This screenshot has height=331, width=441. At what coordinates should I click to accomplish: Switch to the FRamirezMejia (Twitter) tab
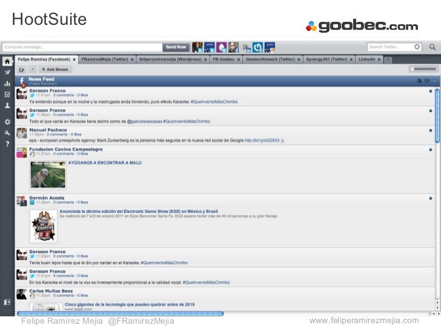(x=105, y=59)
